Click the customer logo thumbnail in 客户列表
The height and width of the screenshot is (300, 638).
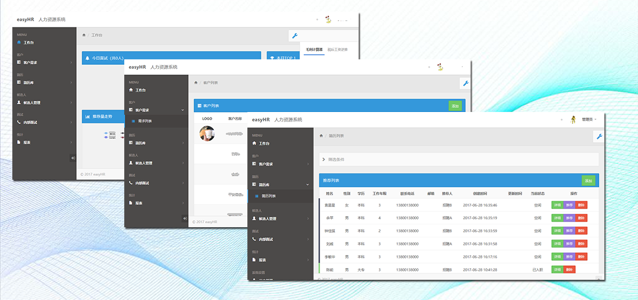(207, 133)
